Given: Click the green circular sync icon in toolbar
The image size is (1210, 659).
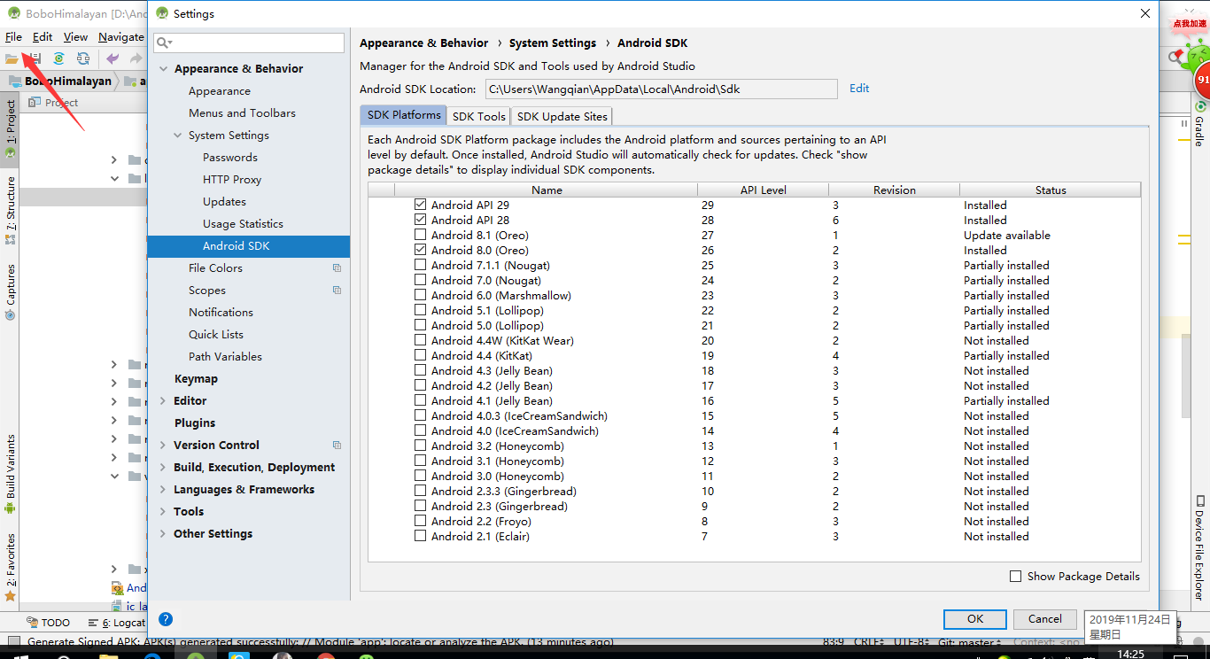Looking at the screenshot, I should tap(58, 58).
